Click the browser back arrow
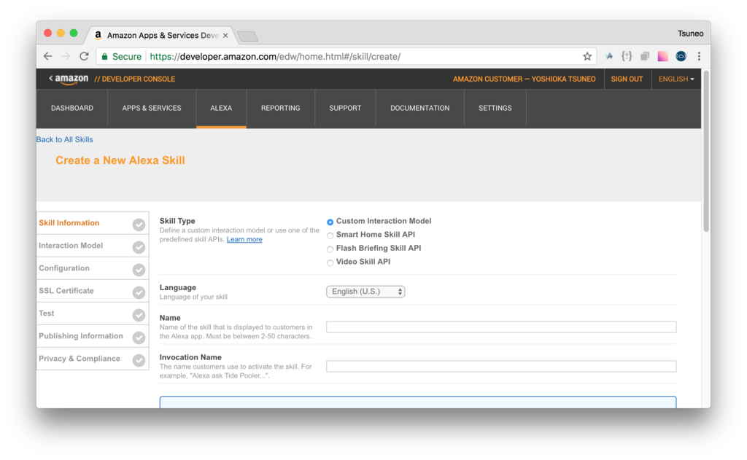The image size is (747, 460). 47,56
